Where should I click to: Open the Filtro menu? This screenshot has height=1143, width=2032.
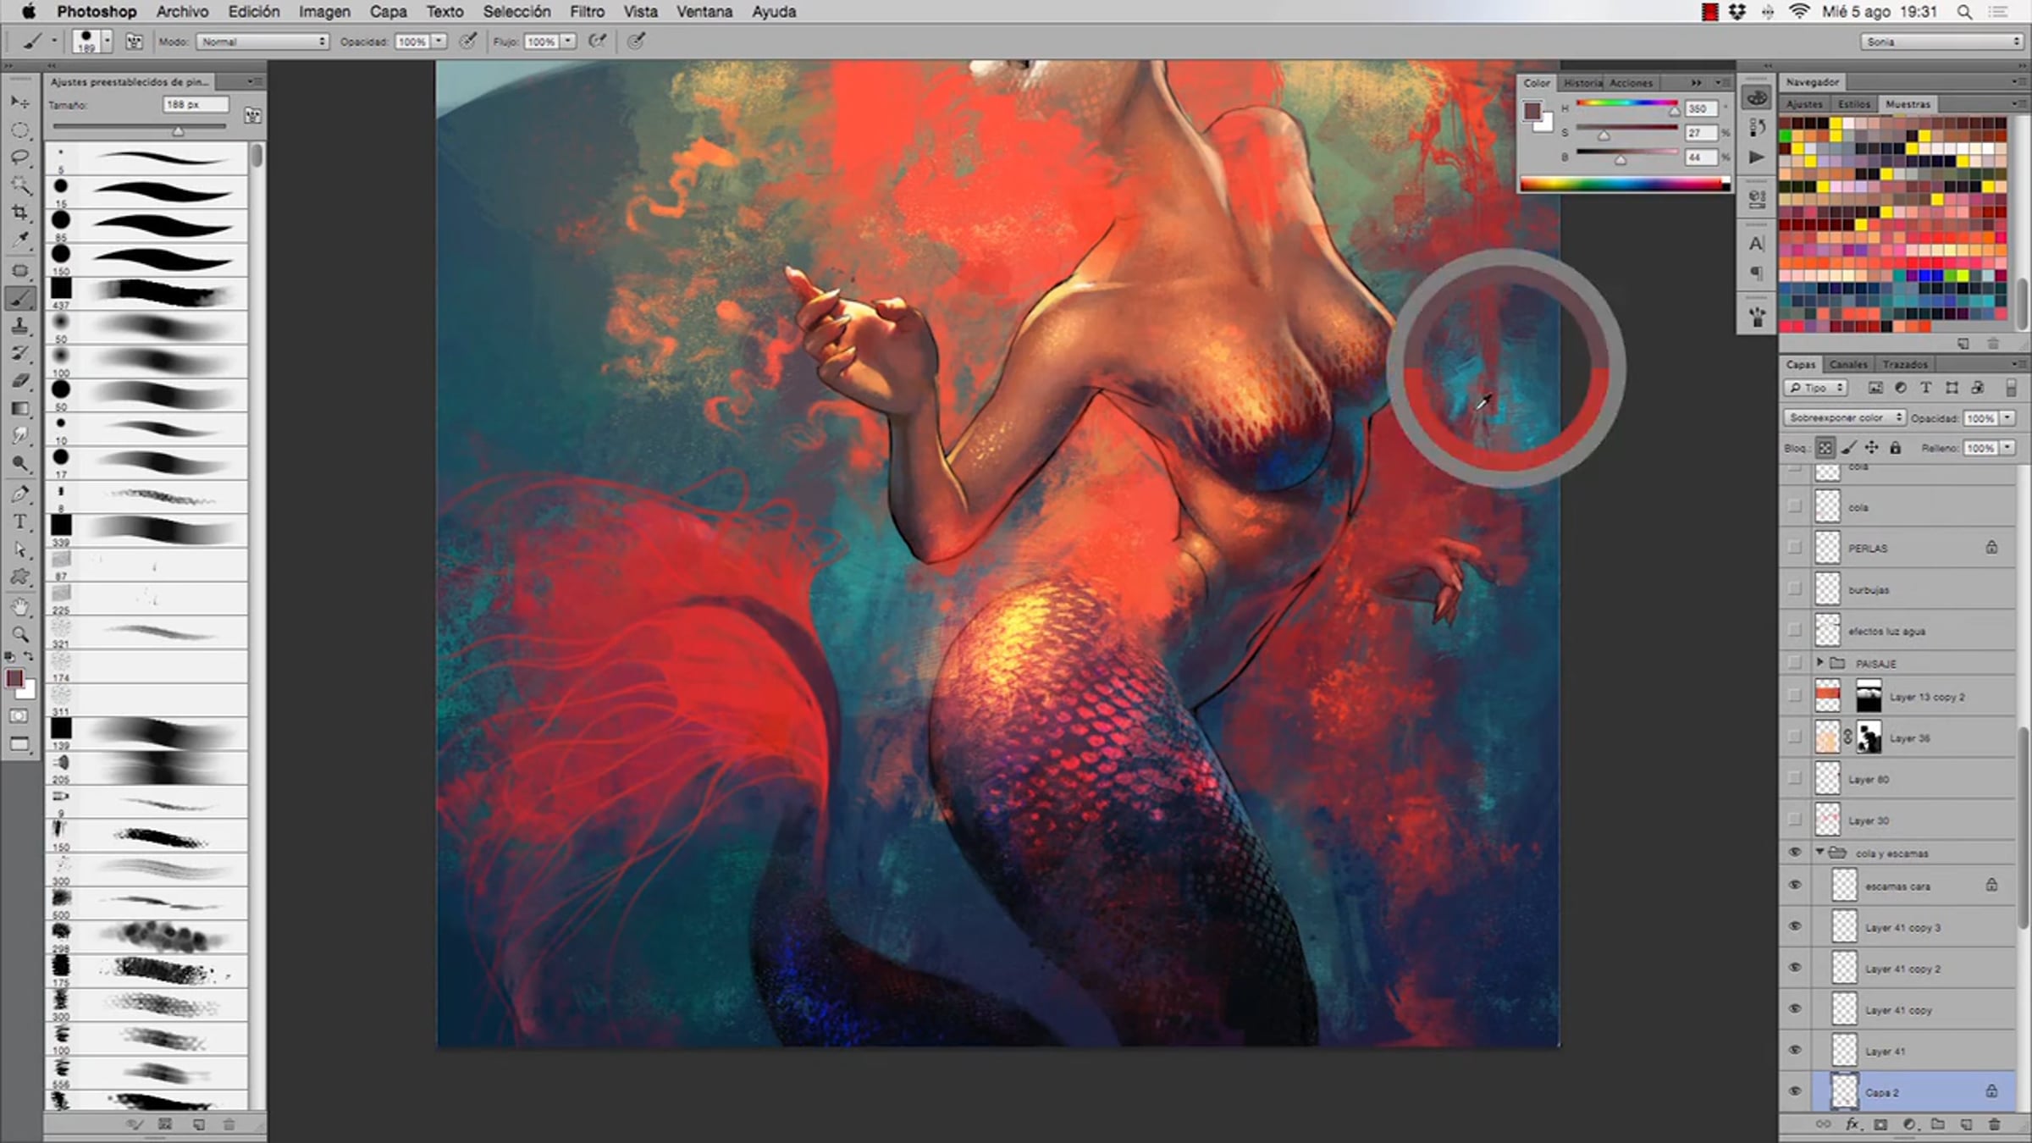point(586,12)
